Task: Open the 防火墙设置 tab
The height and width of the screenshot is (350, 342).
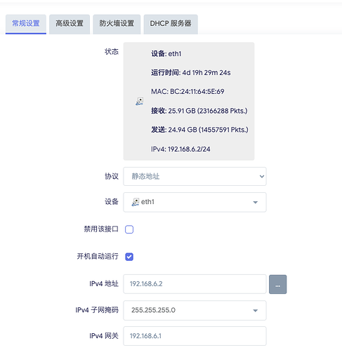Action: pos(117,24)
